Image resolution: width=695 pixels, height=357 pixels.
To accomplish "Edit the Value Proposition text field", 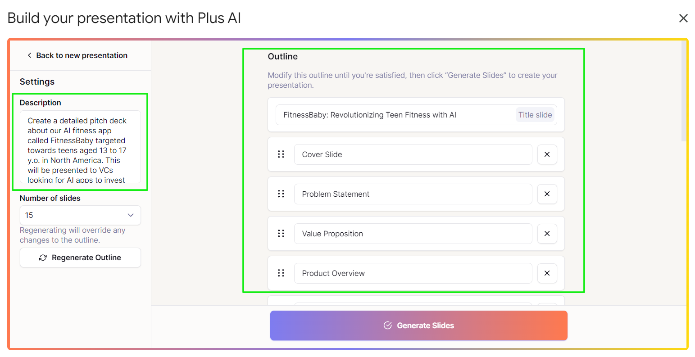I will coord(413,234).
